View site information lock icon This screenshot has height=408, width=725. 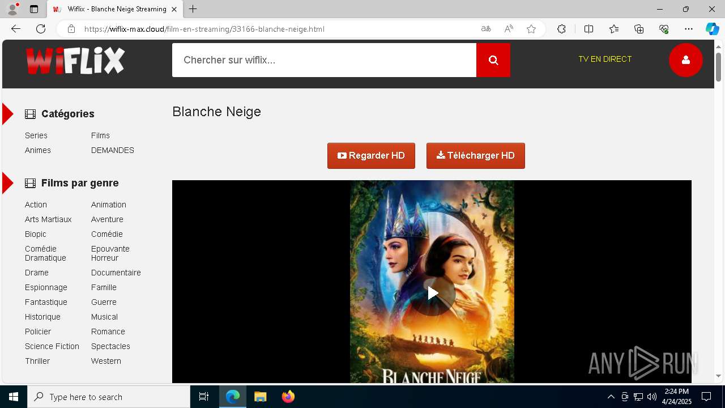(71, 29)
